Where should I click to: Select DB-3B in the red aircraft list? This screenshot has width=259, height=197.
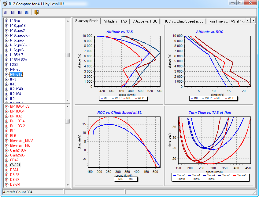click(x=15, y=175)
